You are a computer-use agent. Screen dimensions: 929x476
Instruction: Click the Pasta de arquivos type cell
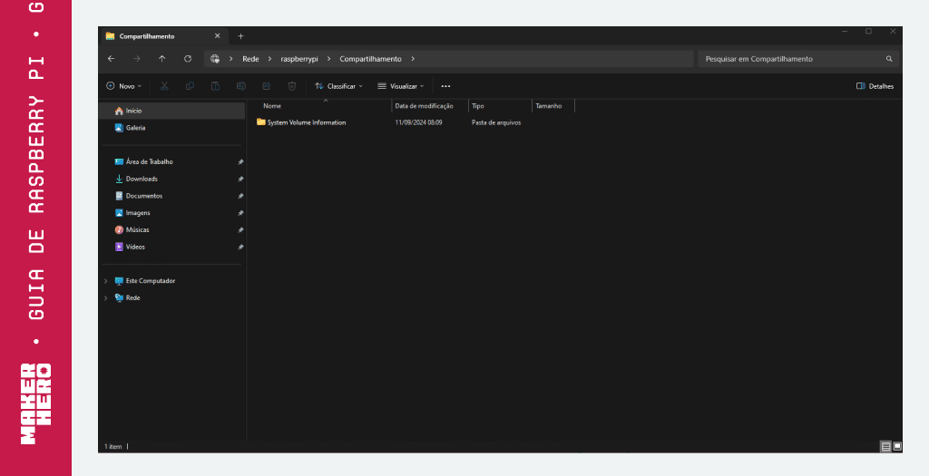tap(496, 122)
